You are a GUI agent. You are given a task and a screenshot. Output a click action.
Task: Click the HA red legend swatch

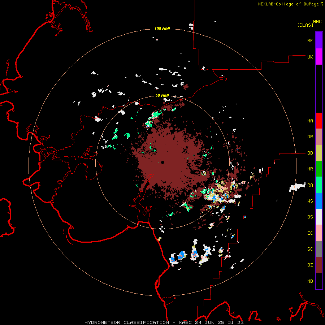(319, 121)
